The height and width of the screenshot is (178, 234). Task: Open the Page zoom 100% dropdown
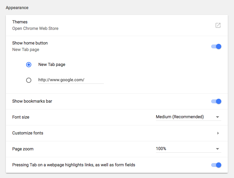188,149
